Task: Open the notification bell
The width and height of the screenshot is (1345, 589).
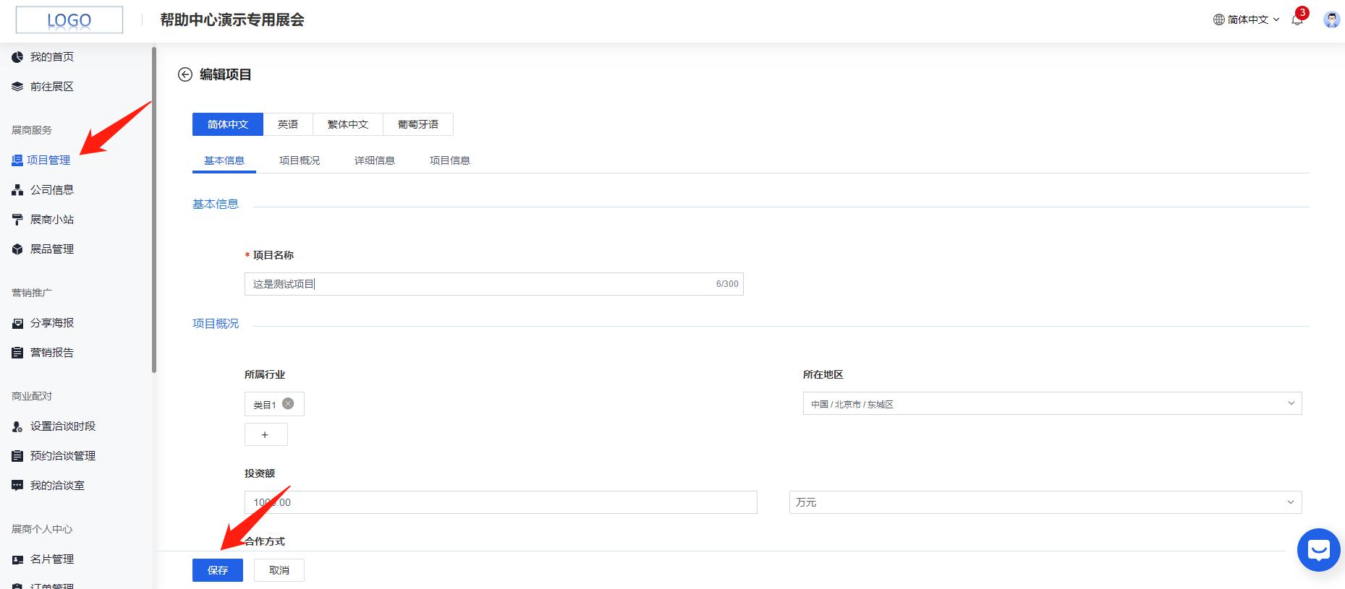Action: 1297,20
